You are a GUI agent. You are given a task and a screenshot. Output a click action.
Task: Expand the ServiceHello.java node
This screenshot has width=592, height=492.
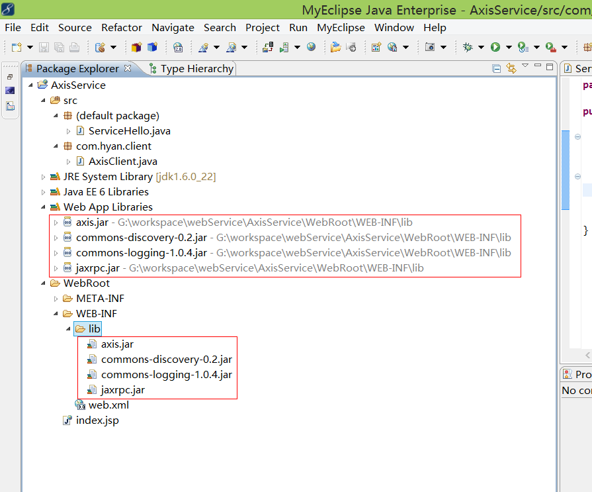coord(68,131)
